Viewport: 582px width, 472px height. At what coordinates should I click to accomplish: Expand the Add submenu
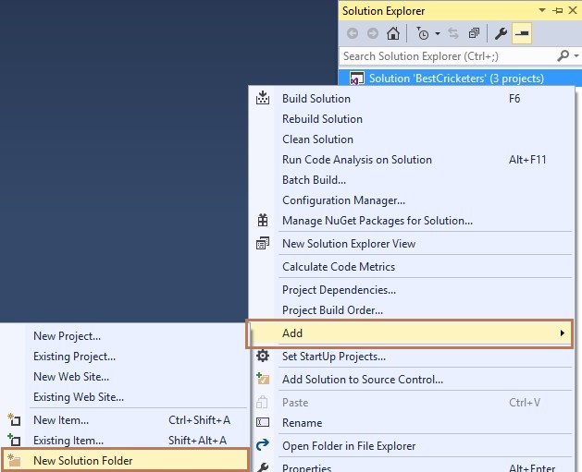[x=409, y=333]
